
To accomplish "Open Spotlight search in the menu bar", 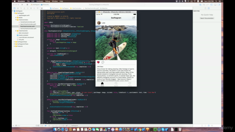I will (216, 1).
